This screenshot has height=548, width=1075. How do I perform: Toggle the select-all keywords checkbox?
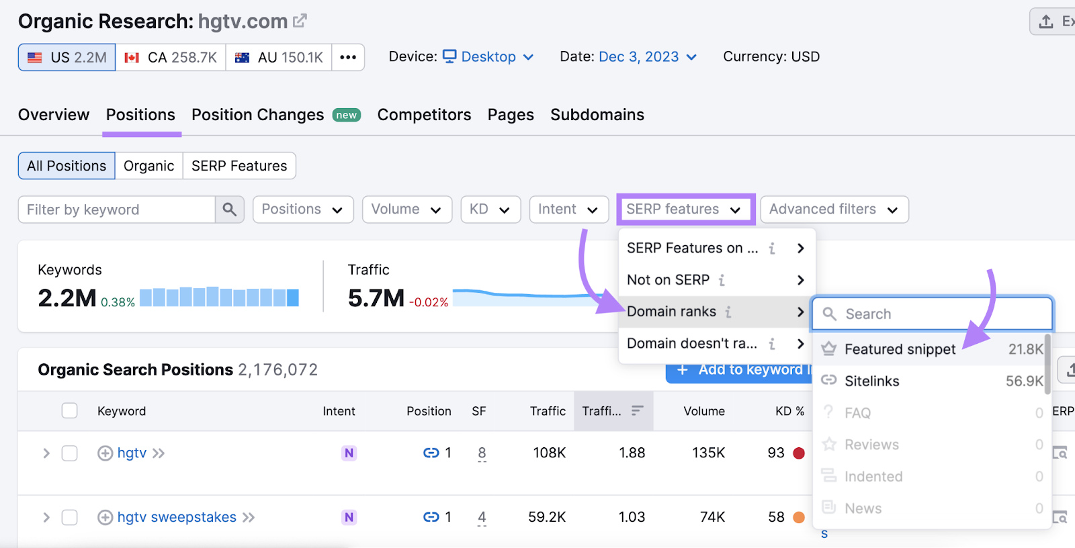point(70,411)
